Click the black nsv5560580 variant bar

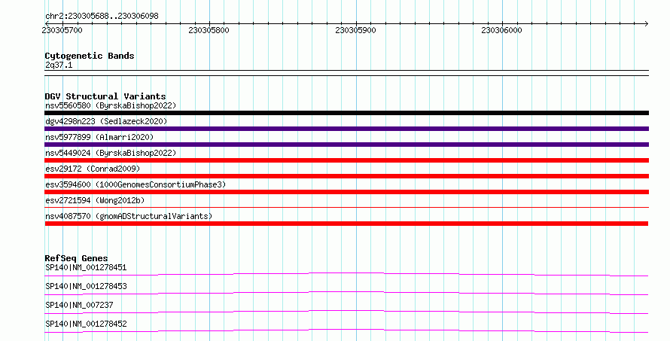[x=346, y=113]
